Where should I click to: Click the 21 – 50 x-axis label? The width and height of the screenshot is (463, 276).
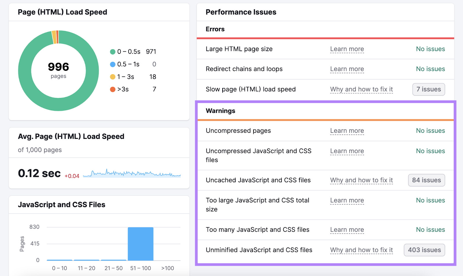coord(113,268)
